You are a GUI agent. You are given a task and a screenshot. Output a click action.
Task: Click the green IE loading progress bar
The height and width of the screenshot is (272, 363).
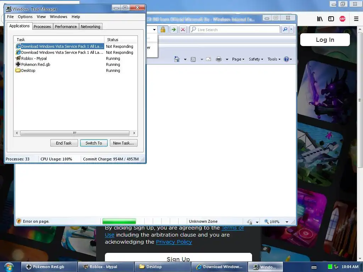coord(119,221)
